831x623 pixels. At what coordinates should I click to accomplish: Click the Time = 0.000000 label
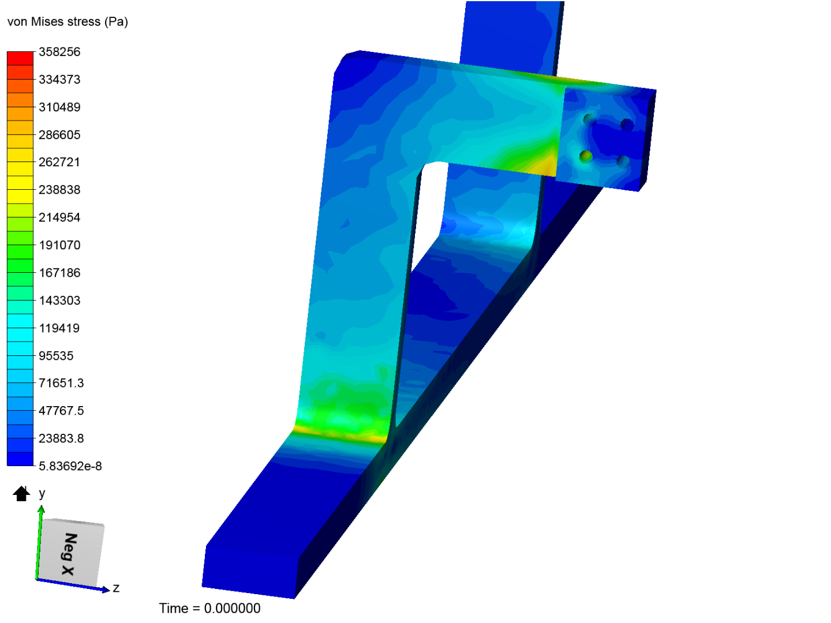coord(209,608)
